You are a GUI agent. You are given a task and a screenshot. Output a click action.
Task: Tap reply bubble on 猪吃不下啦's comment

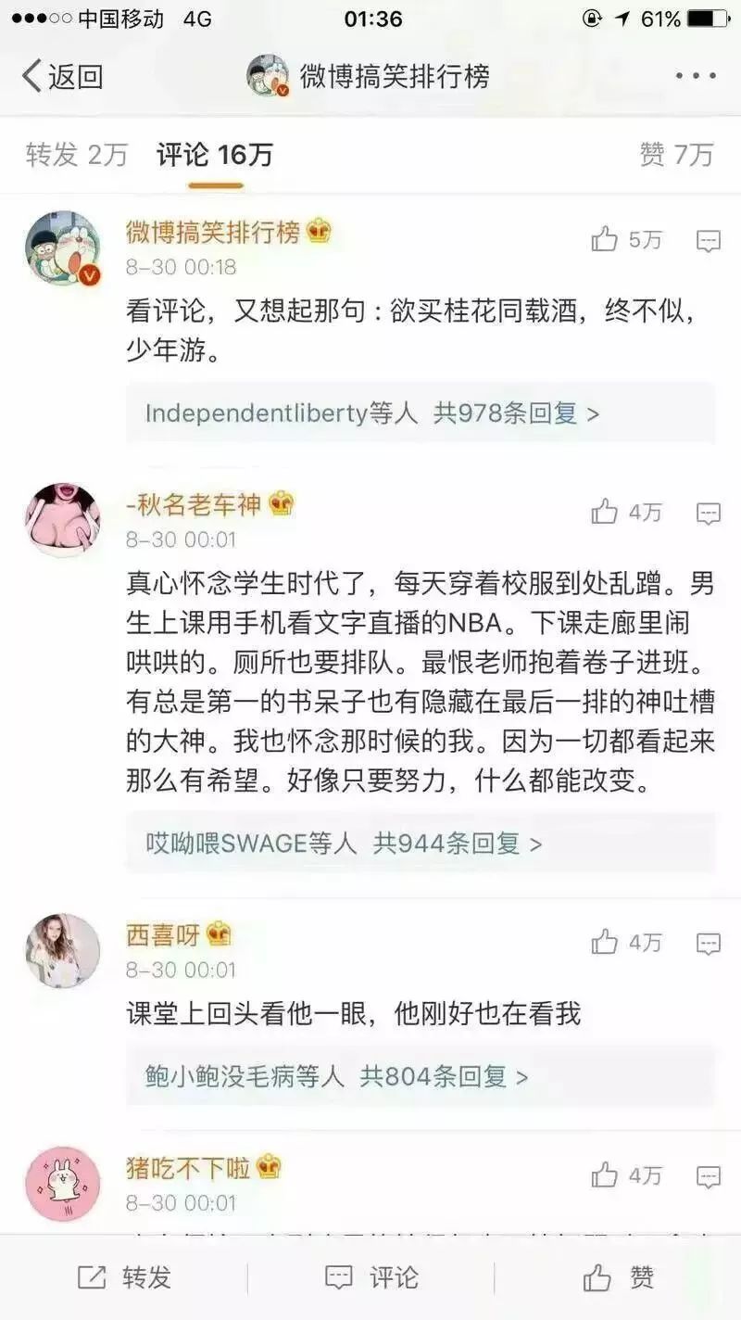coord(709,1177)
